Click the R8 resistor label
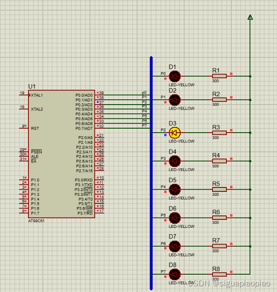The image size is (277, 292). [216, 269]
